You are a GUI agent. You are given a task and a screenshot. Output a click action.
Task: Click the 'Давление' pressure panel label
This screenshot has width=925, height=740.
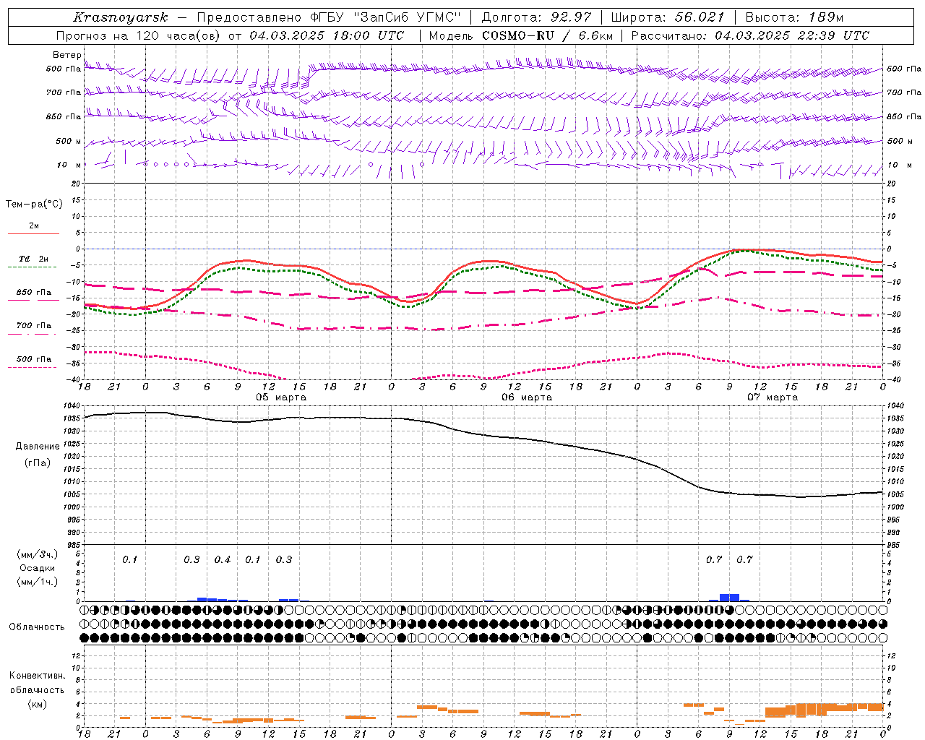38,447
